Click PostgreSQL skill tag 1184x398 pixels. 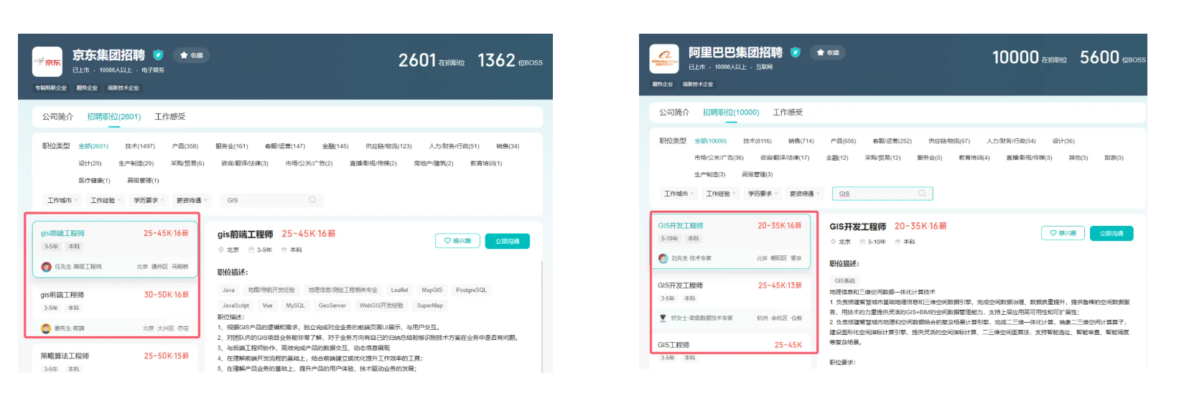coord(471,290)
